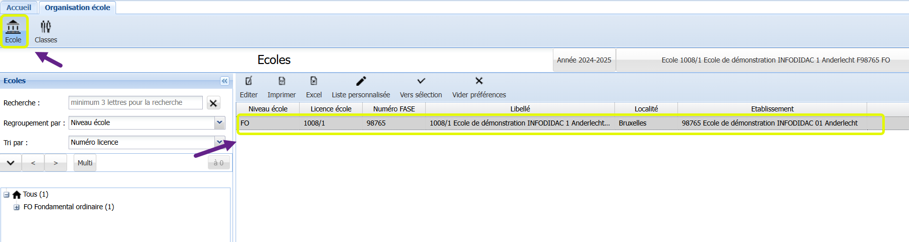This screenshot has width=909, height=242.
Task: Click the Editer pencil icon
Action: tap(249, 81)
